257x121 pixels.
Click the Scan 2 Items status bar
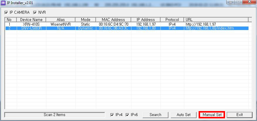point(55,115)
